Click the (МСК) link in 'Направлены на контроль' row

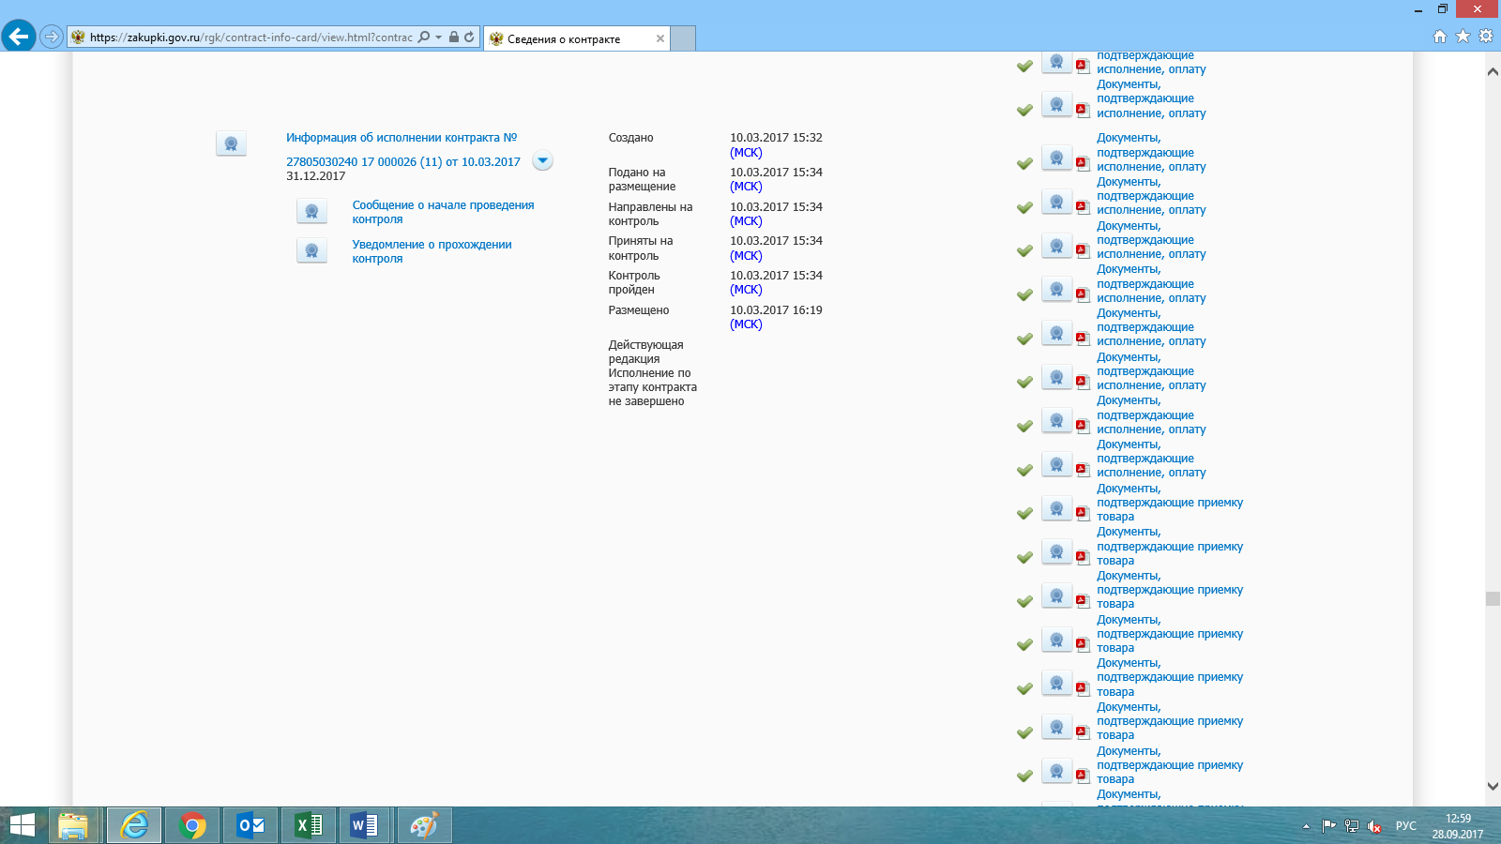746,221
